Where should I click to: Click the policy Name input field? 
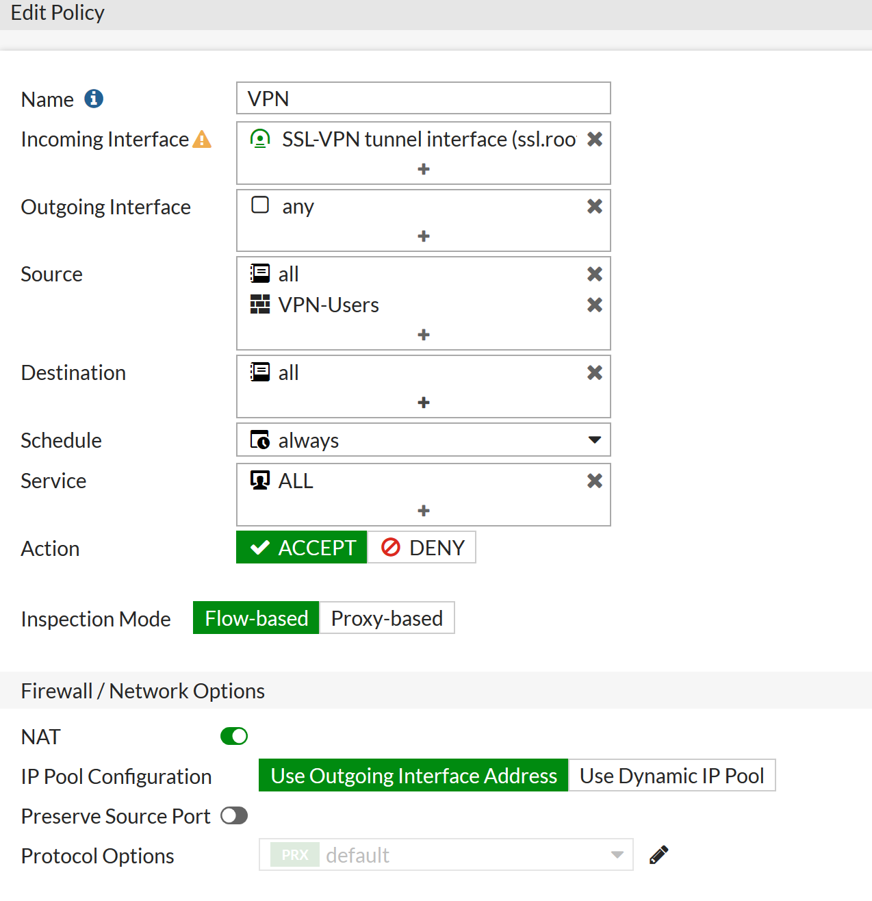423,99
